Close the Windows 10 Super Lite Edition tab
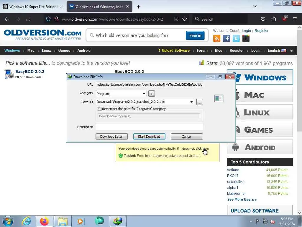The image size is (302, 227). click(61, 7)
